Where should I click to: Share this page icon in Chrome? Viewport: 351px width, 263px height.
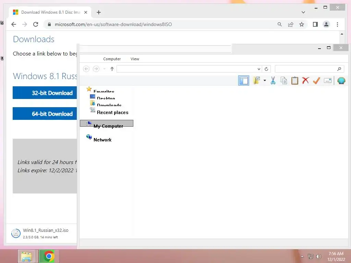[x=291, y=24]
